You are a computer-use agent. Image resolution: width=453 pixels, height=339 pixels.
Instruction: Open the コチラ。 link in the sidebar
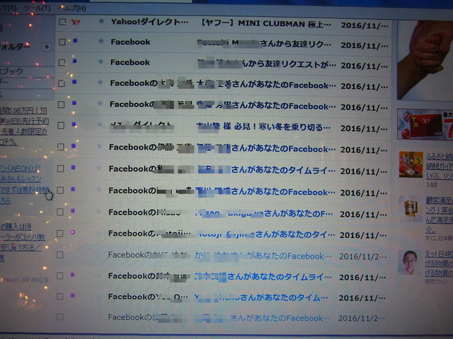pos(9,142)
